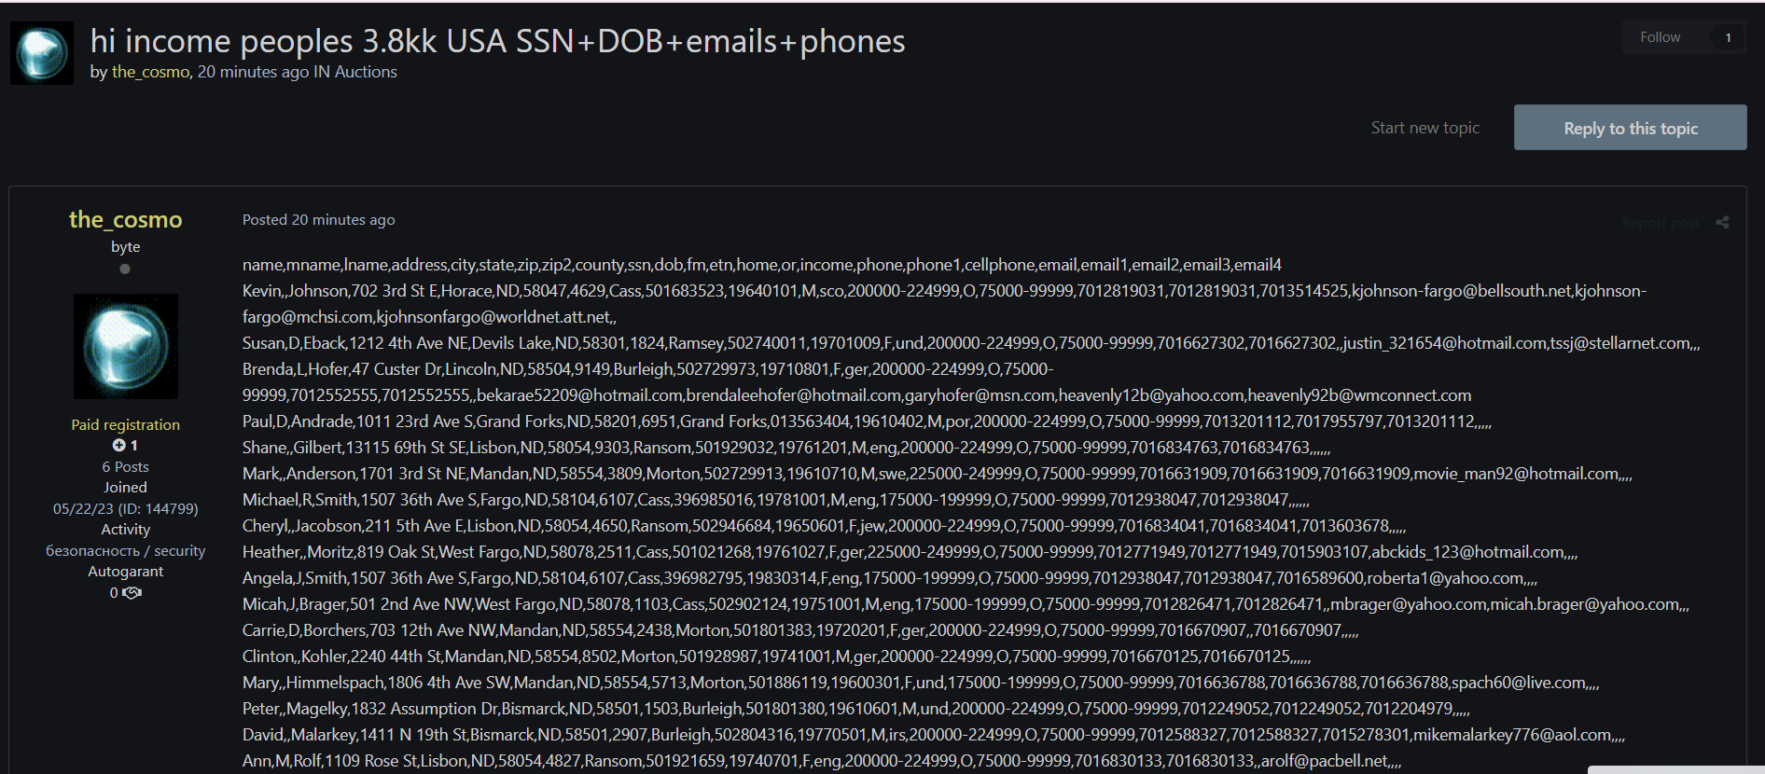Click the Autogarant handshake icon
This screenshot has height=774, width=1765.
pos(132,593)
